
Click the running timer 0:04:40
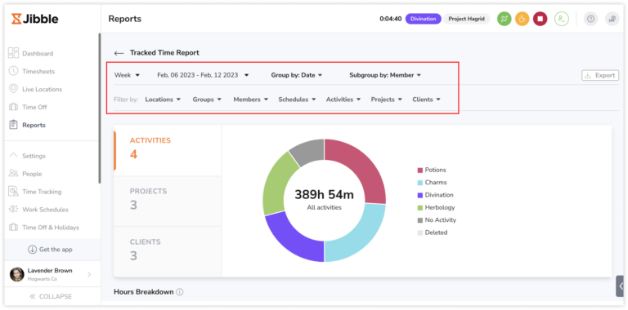[x=391, y=19]
